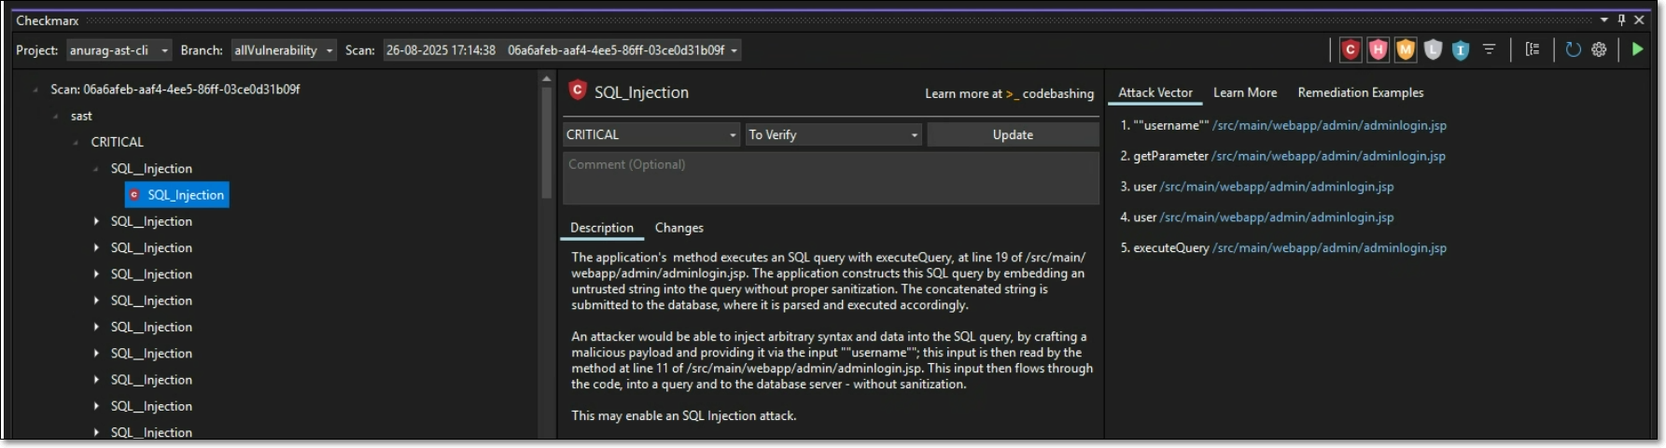This screenshot has width=1666, height=448.
Task: Click the Comment (Optional) text field
Action: click(831, 177)
